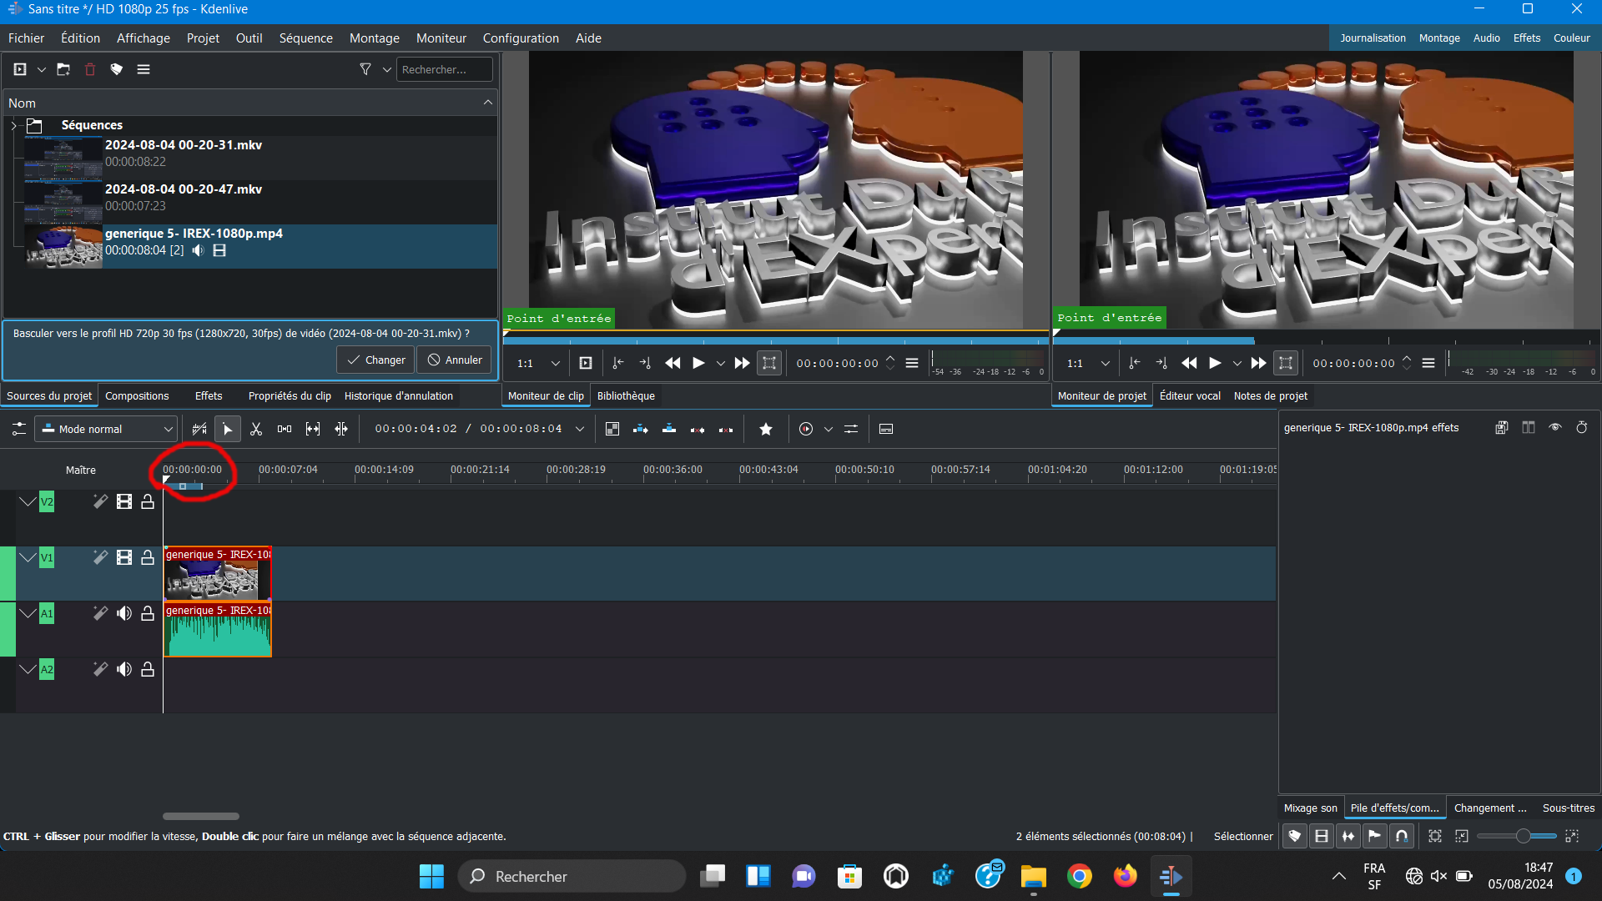Click the favorite effects star icon
Image resolution: width=1602 pixels, height=901 pixels.
[766, 429]
